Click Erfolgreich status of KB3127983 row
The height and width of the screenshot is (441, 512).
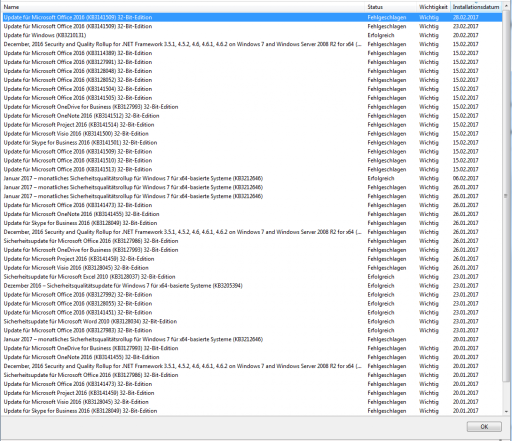pyautogui.click(x=380, y=330)
